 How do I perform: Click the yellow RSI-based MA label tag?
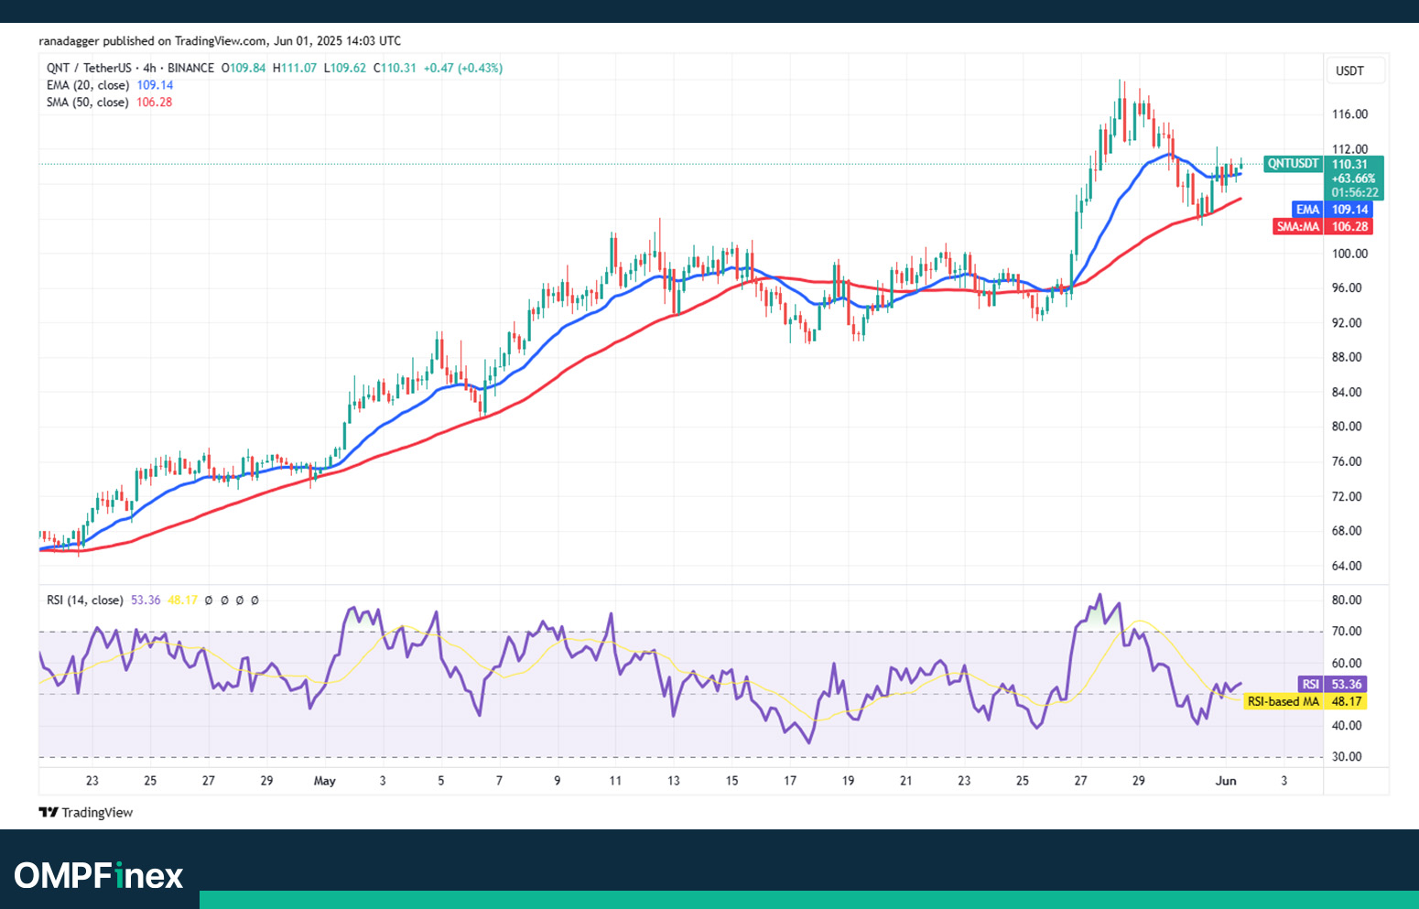click(x=1284, y=701)
